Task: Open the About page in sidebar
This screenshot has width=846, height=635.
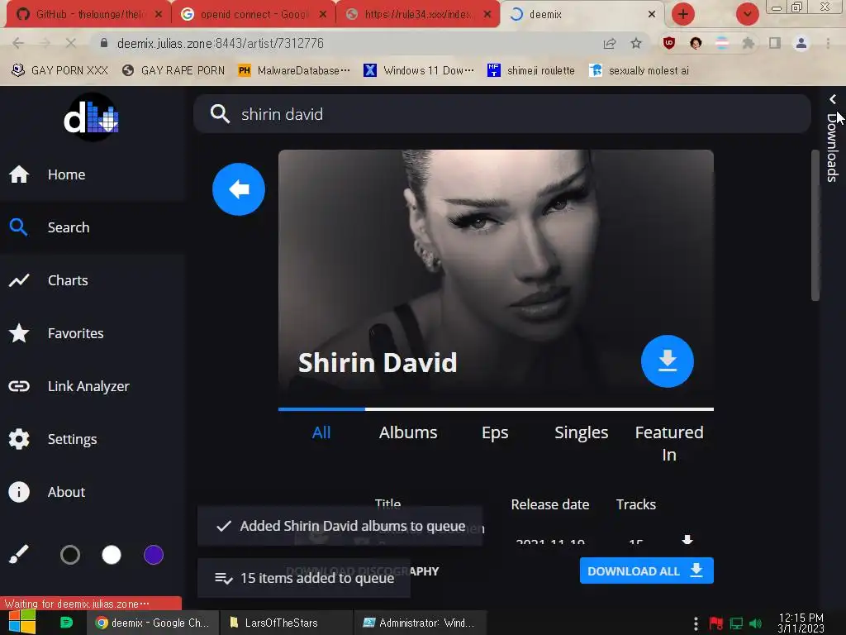Action: coord(93,492)
